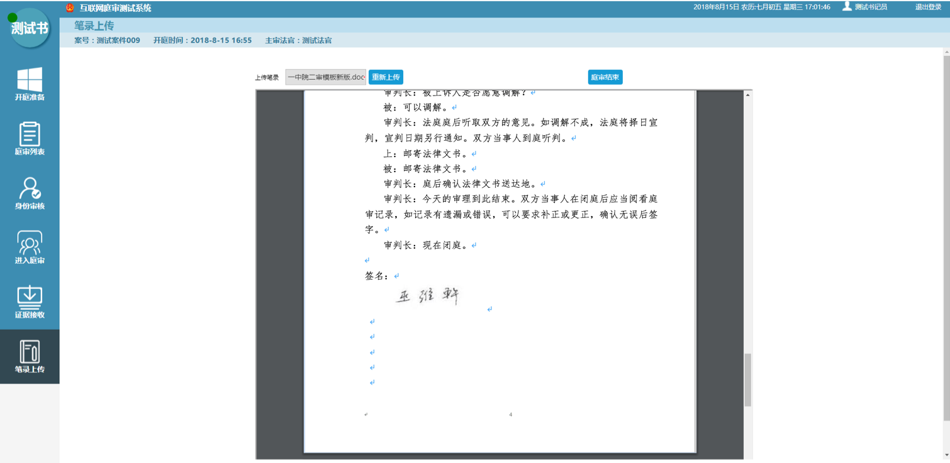This screenshot has width=950, height=463.
Task: Open the 庭审列表 sidebar panel
Action: (30, 139)
